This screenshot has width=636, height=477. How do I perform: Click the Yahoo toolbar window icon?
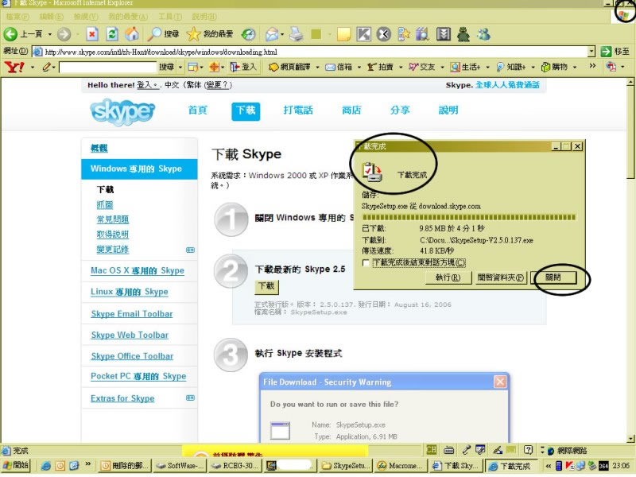tap(192, 67)
